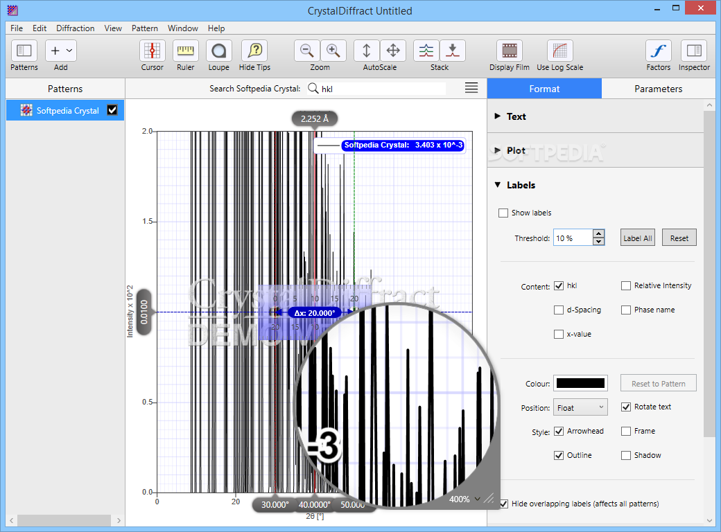Image resolution: width=721 pixels, height=532 pixels.
Task: Click the 30.000° ruler marker label
Action: point(275,504)
